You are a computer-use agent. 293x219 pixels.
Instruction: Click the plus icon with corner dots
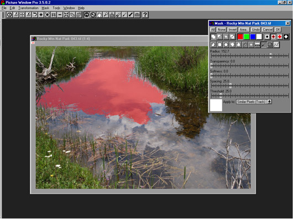pos(48,15)
